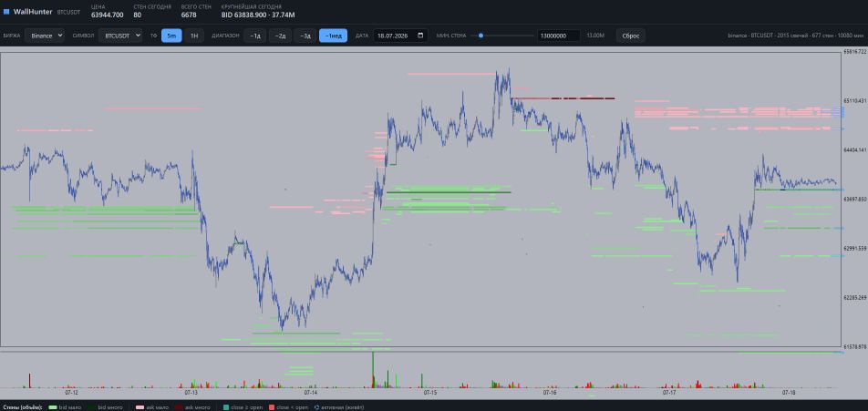Click the 07-13 date label on time axis
Screen dimensions: 868x411
[x=191, y=392]
